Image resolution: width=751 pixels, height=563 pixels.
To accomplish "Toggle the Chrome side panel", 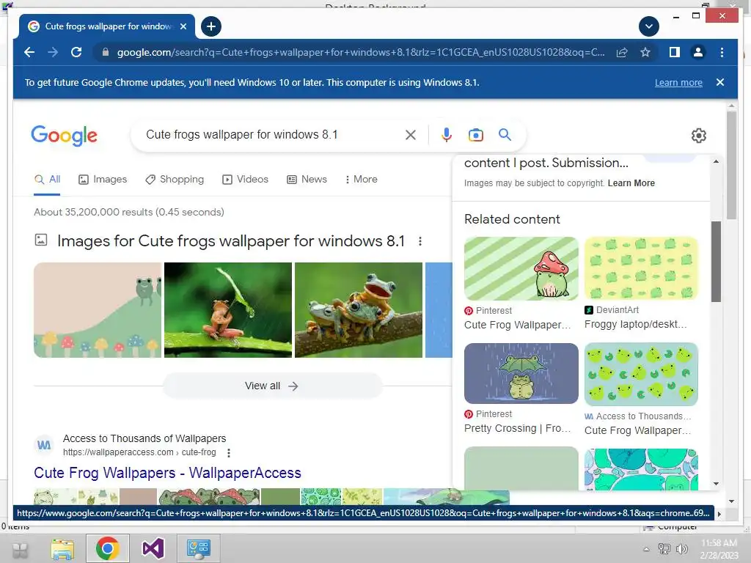I will pos(675,52).
